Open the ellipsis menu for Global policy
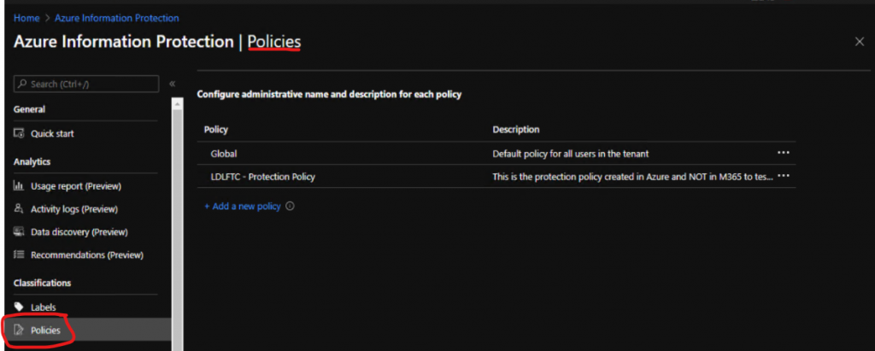875x351 pixels. (783, 153)
